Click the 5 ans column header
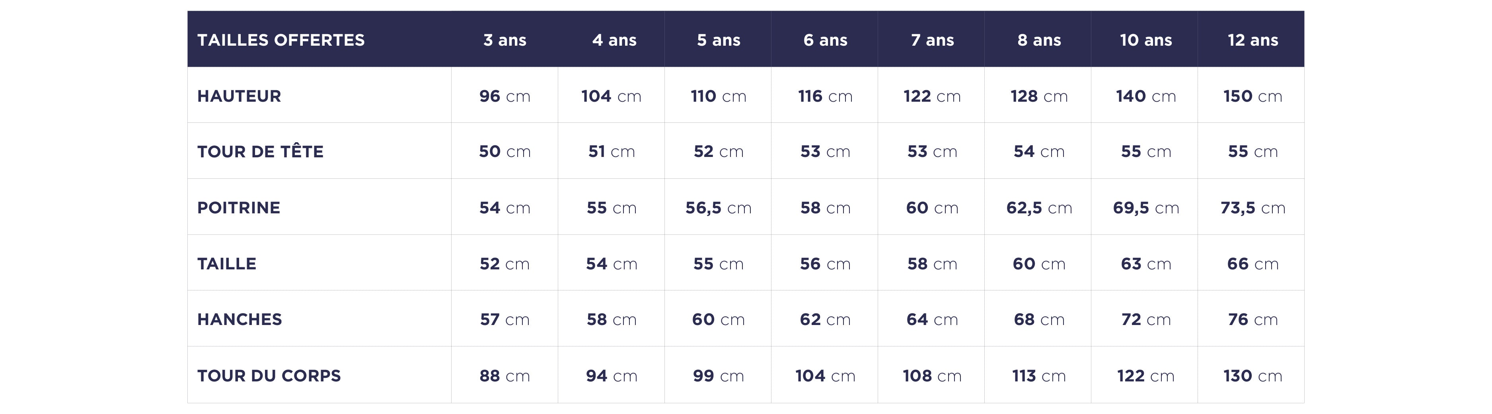 coord(718,40)
